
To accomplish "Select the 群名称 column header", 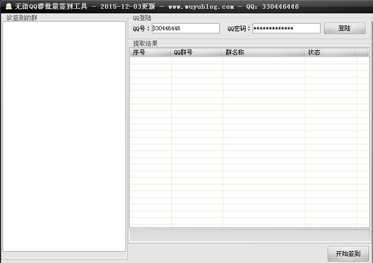I will (263, 52).
